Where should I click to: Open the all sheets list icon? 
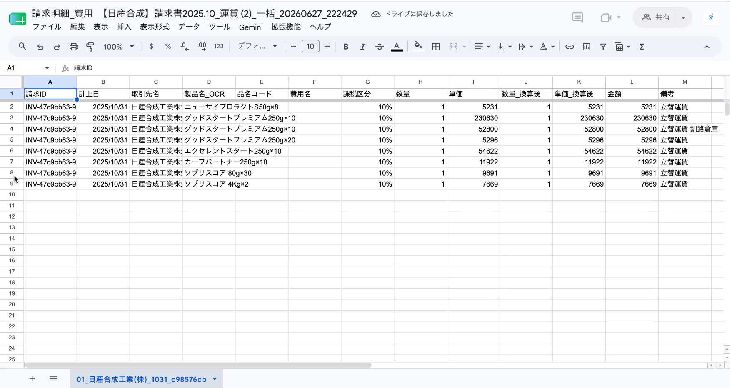[x=53, y=379]
